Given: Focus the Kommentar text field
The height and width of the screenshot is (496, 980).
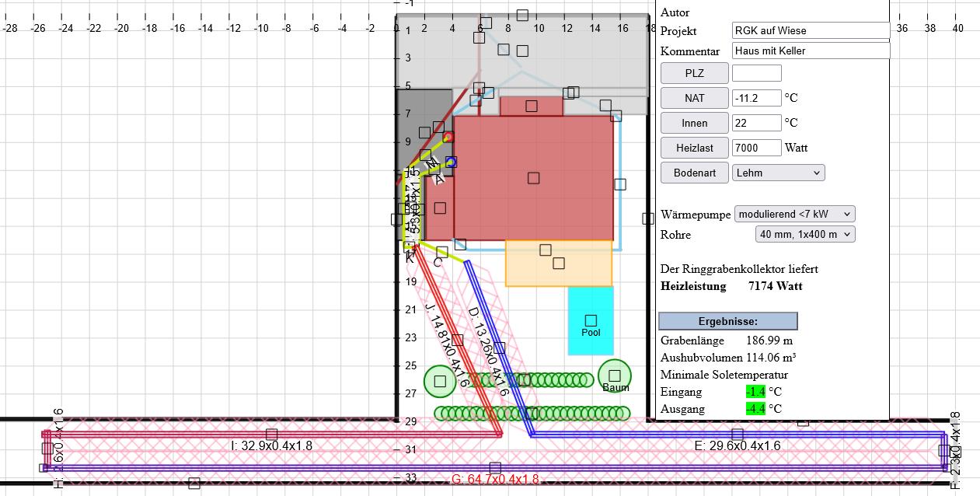Looking at the screenshot, I should [810, 51].
